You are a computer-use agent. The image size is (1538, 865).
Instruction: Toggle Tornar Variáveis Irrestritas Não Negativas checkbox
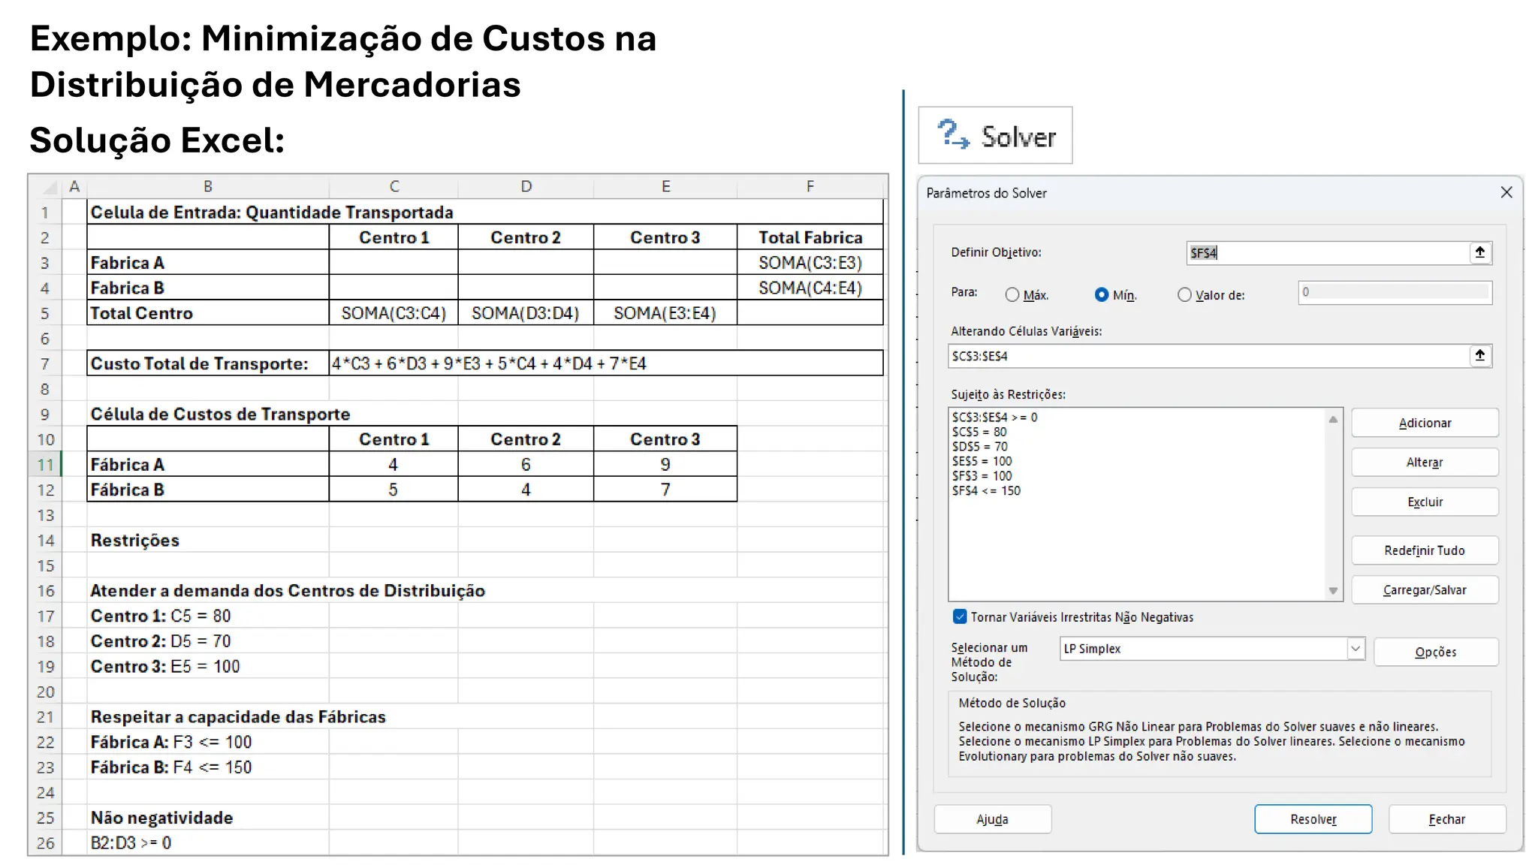click(960, 616)
